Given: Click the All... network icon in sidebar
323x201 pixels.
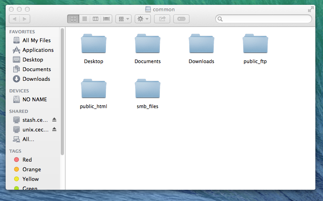Looking at the screenshot, I should point(16,139).
